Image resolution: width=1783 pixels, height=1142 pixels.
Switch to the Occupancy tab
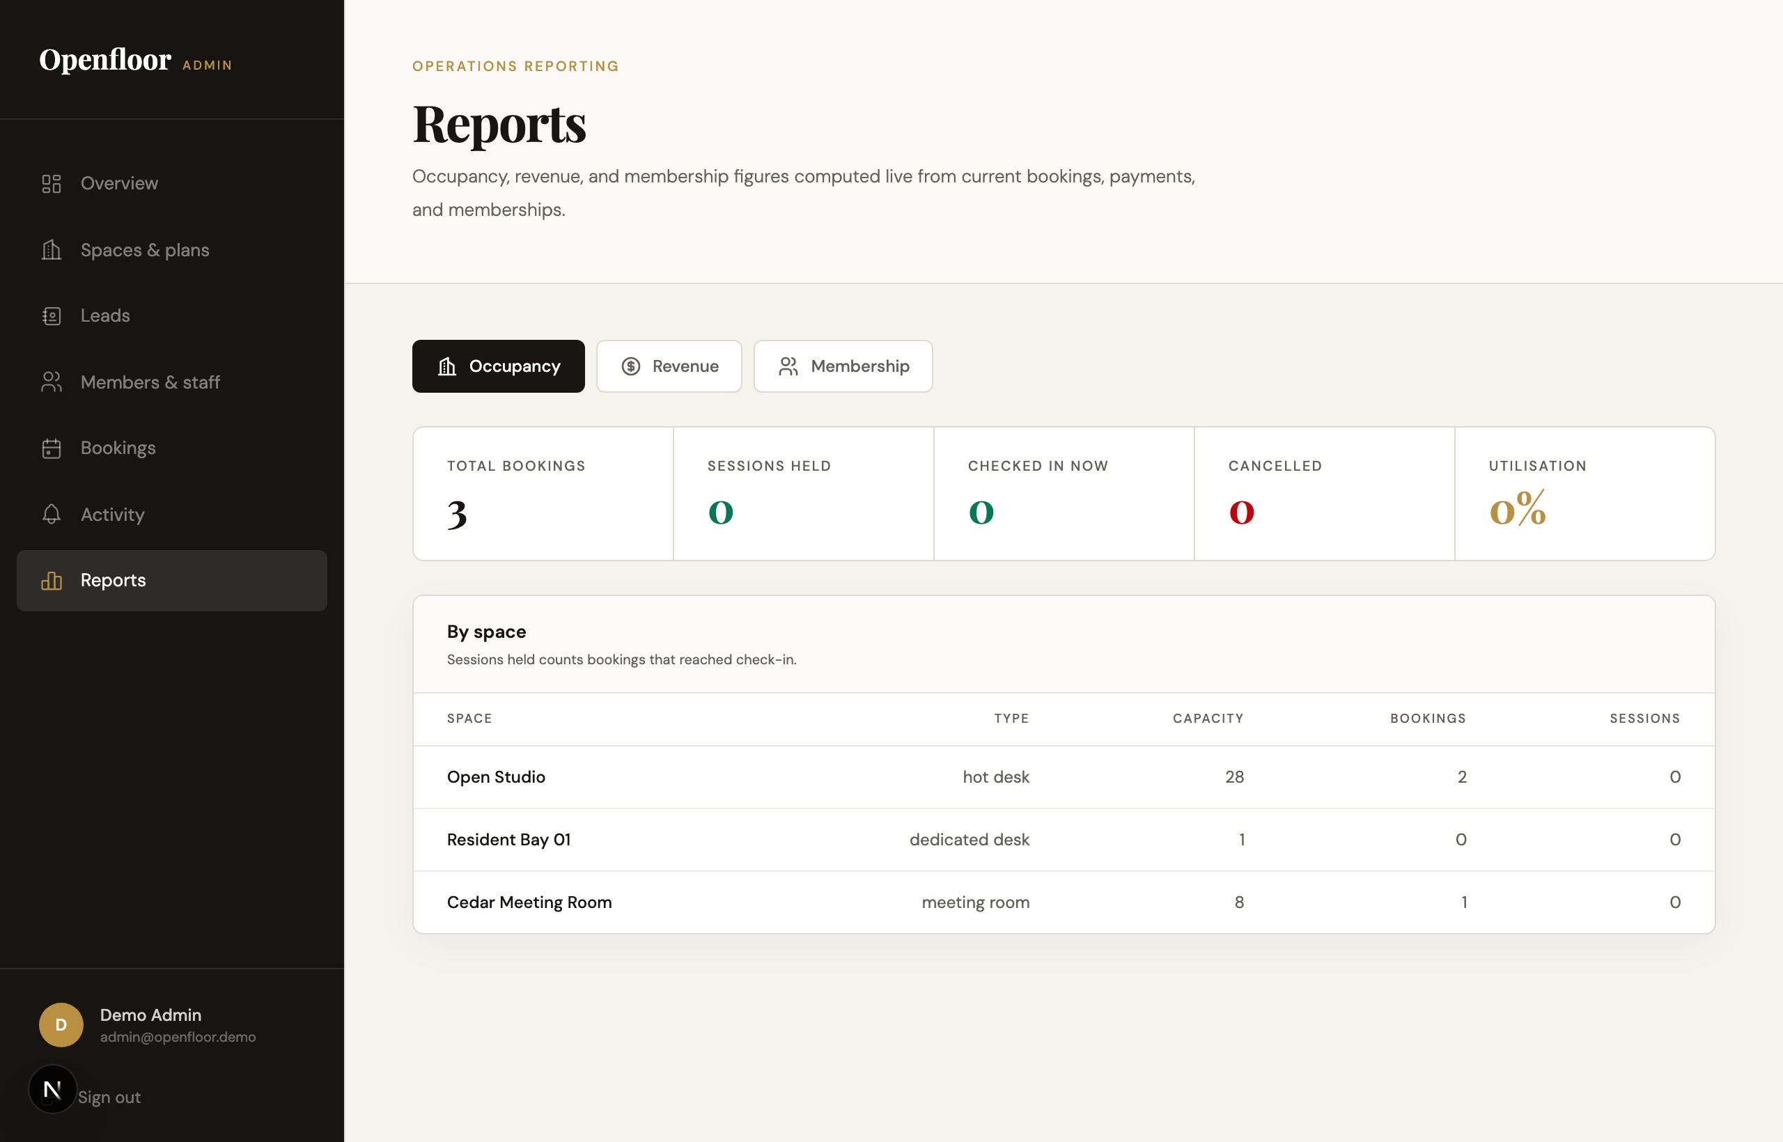tap(499, 366)
